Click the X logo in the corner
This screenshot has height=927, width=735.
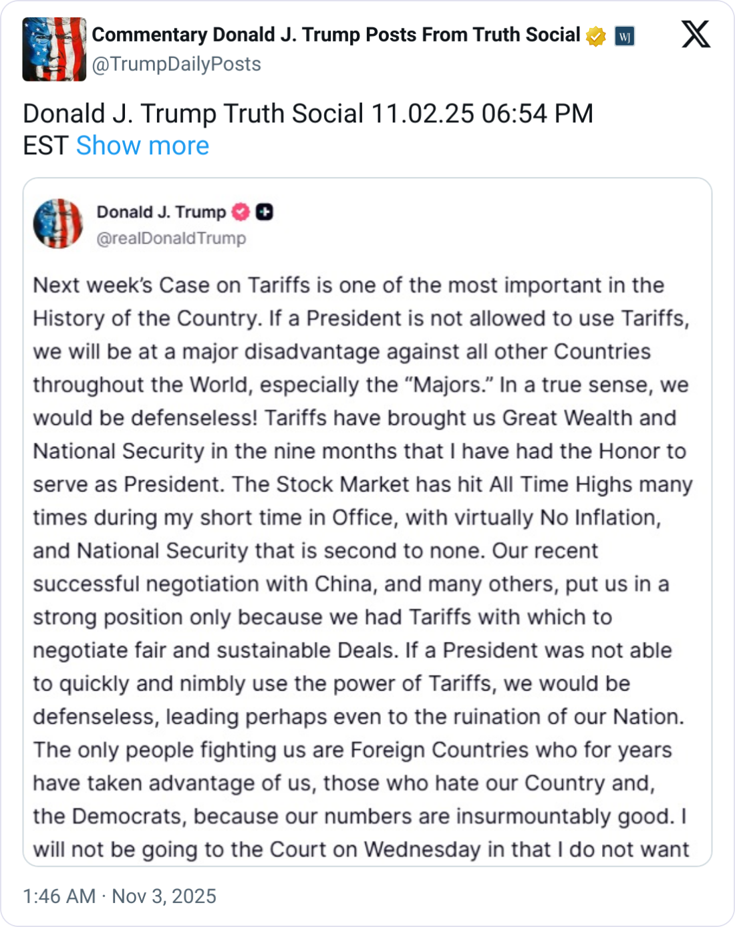coord(696,34)
